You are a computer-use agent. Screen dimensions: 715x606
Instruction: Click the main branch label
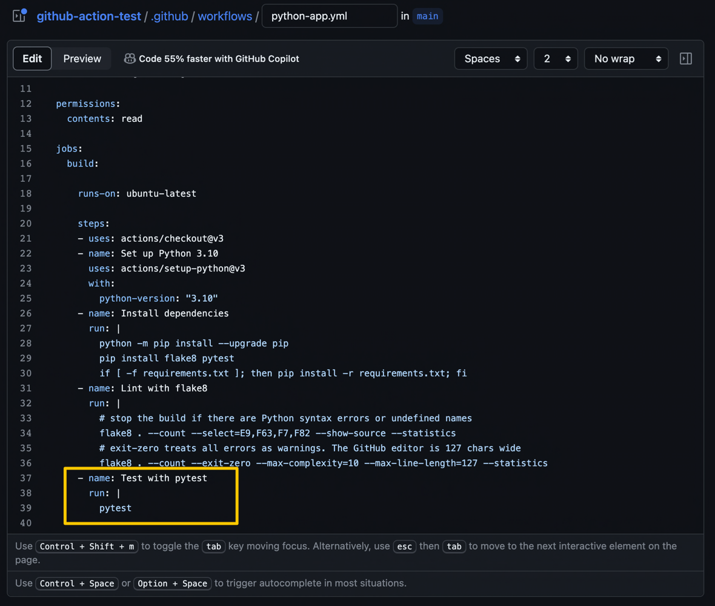[x=427, y=16]
